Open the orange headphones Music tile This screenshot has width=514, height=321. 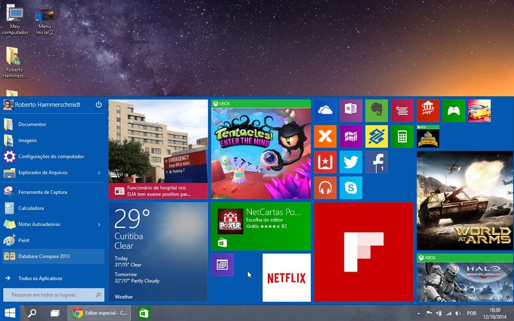325,187
